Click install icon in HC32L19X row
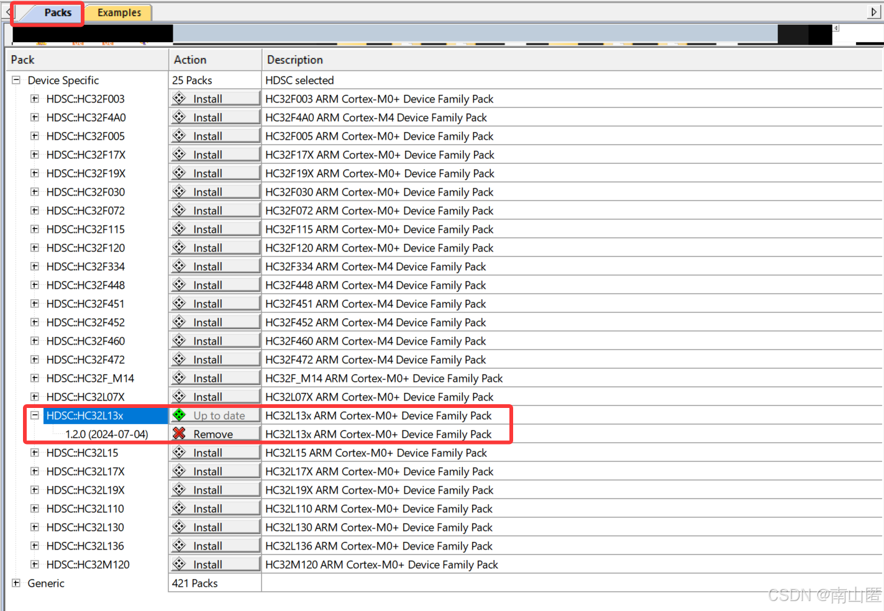 180,489
